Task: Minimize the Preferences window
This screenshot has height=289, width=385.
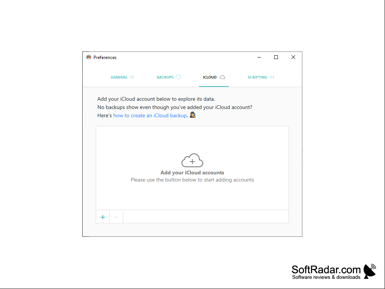Action: (259, 57)
